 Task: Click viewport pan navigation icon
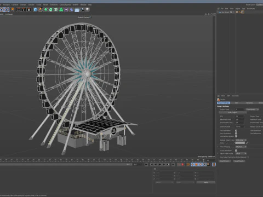[x=206, y=14]
